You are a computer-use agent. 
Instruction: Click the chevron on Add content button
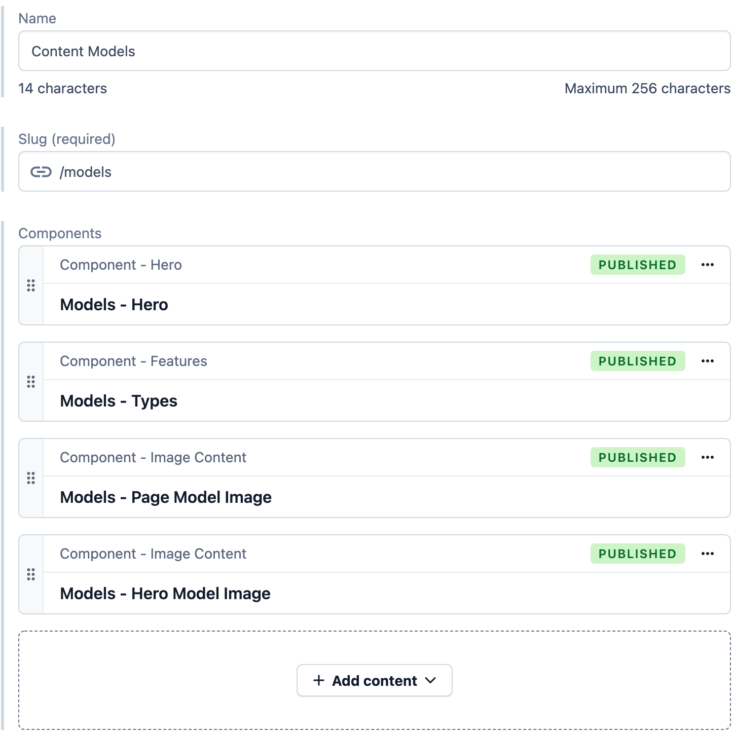pos(431,680)
